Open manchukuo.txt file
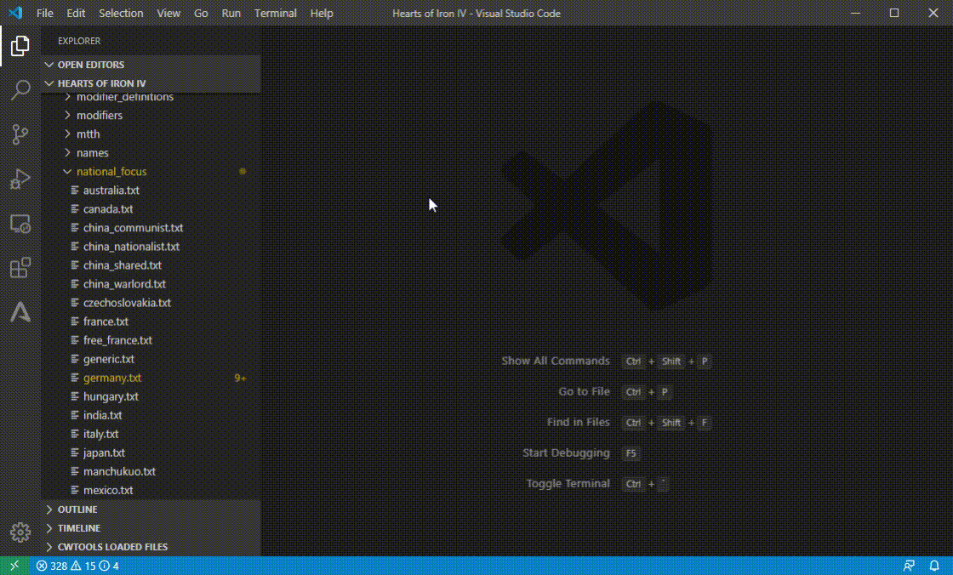The width and height of the screenshot is (953, 575). 151,472
